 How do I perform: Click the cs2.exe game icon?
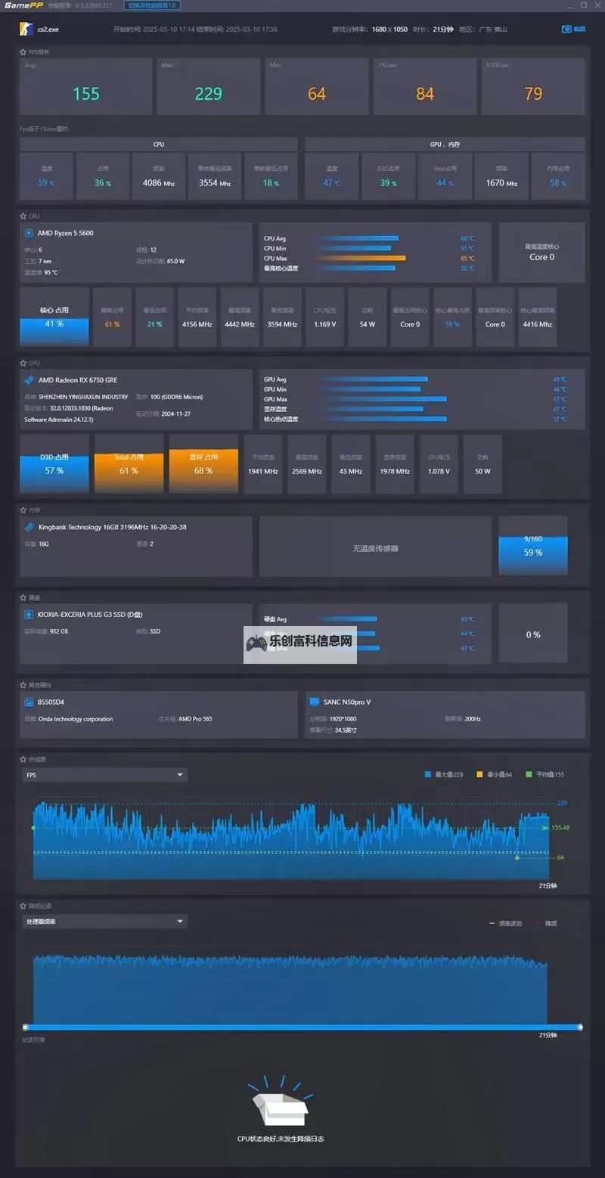pyautogui.click(x=26, y=29)
